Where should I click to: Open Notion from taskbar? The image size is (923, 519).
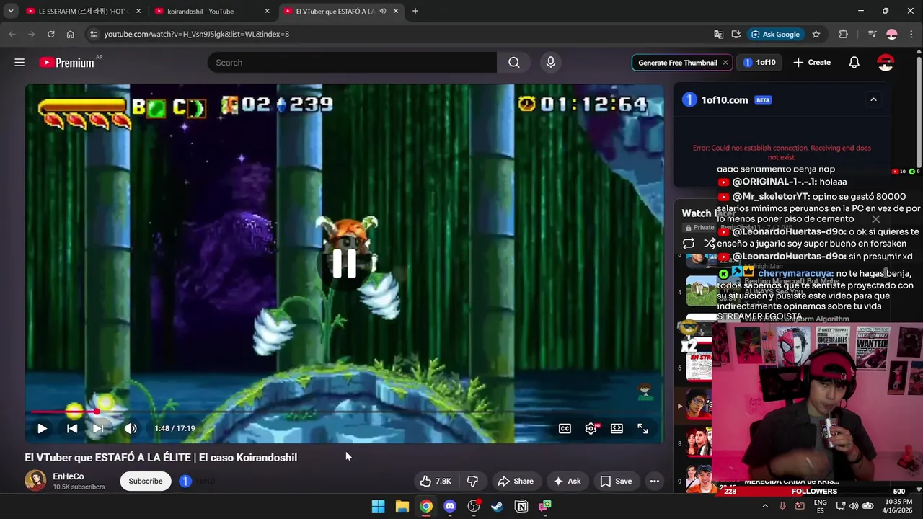pos(521,506)
